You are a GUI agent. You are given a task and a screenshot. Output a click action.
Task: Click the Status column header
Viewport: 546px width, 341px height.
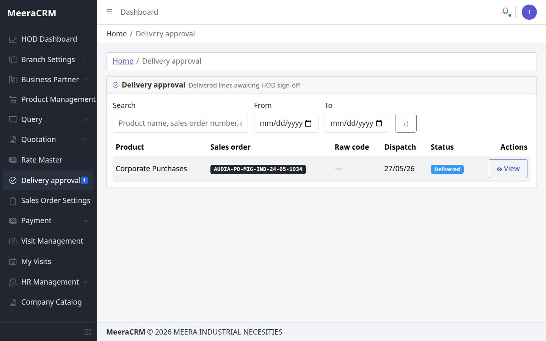[442, 147]
